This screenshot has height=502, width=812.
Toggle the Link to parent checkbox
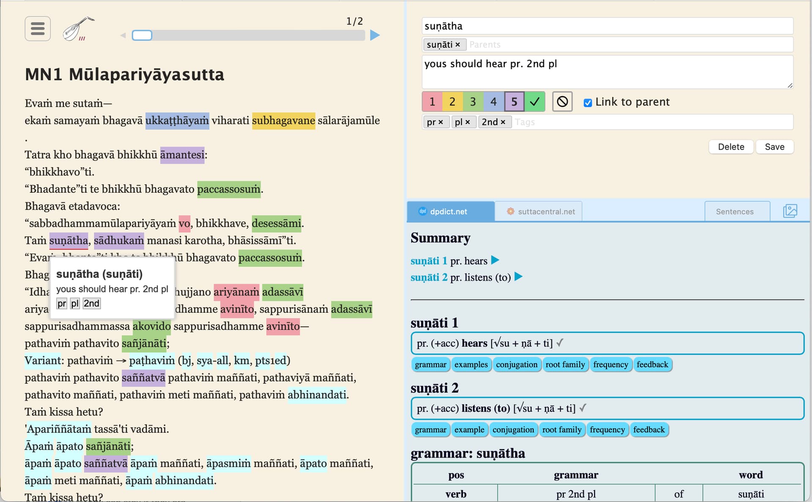coord(587,103)
